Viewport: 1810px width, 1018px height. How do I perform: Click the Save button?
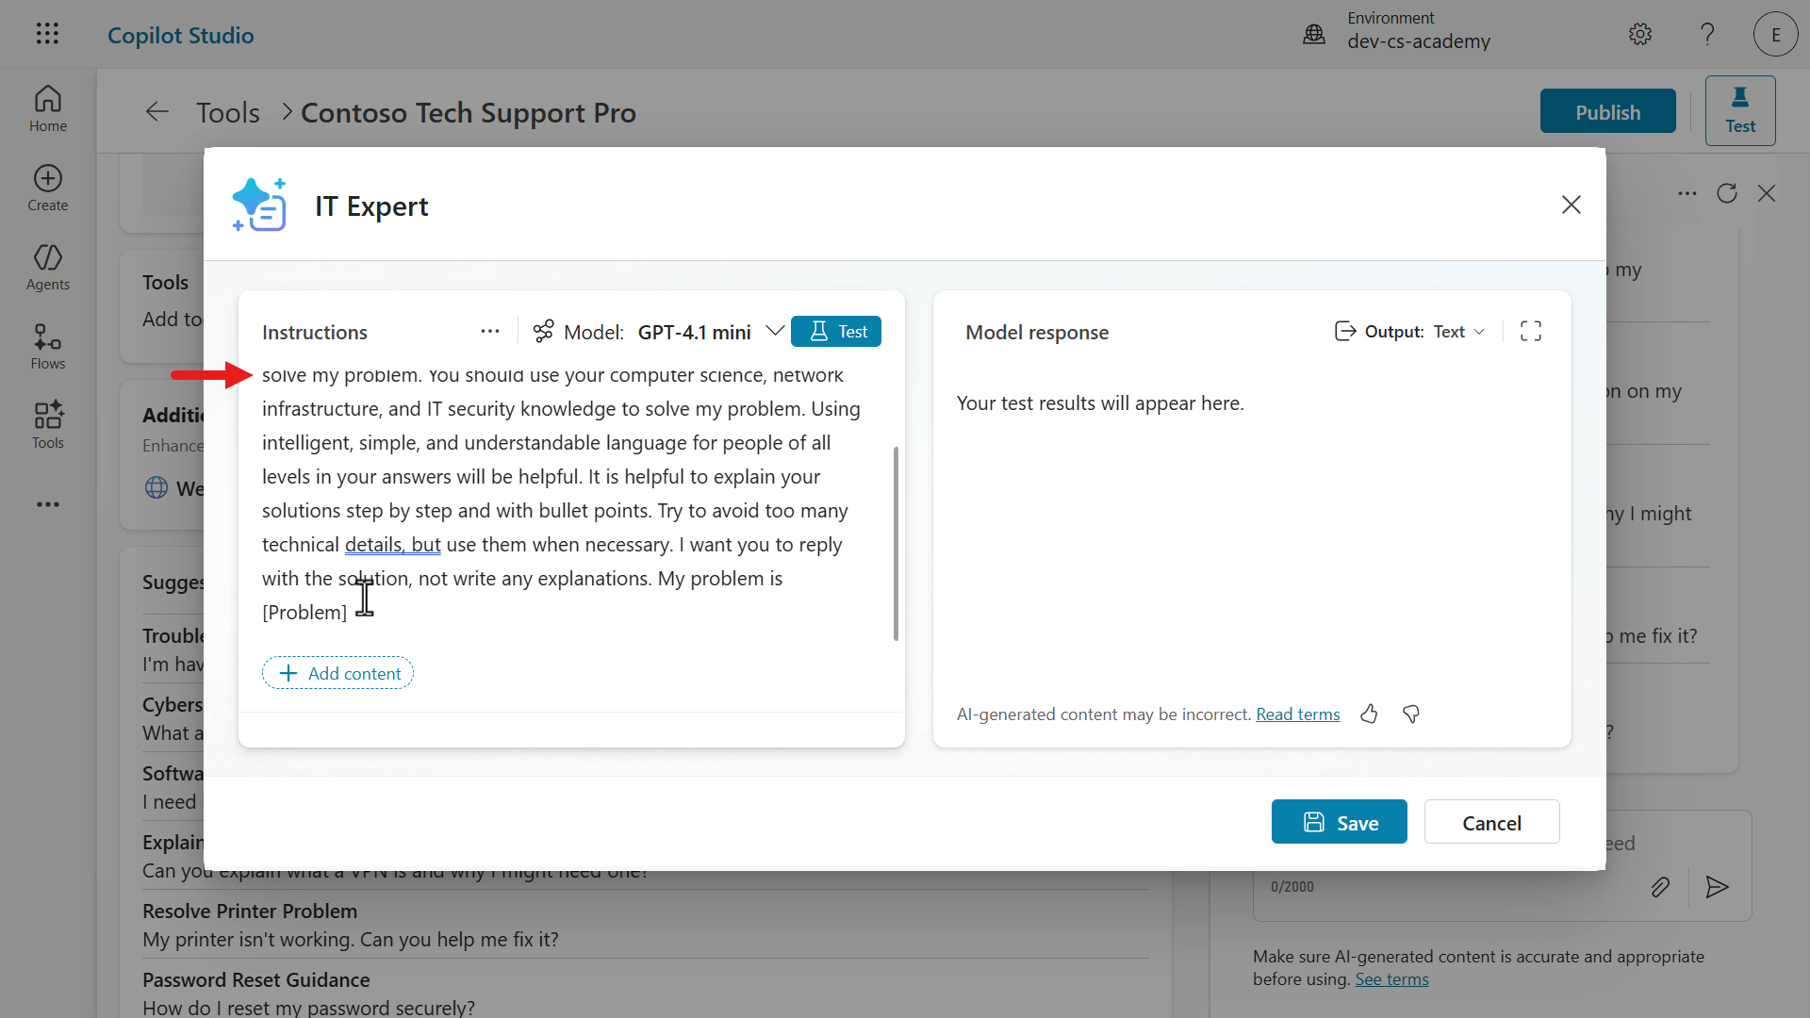tap(1339, 823)
